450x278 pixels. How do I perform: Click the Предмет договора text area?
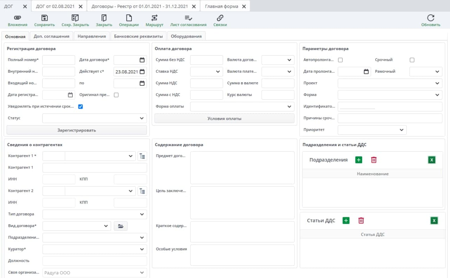pyautogui.click(x=242, y=168)
